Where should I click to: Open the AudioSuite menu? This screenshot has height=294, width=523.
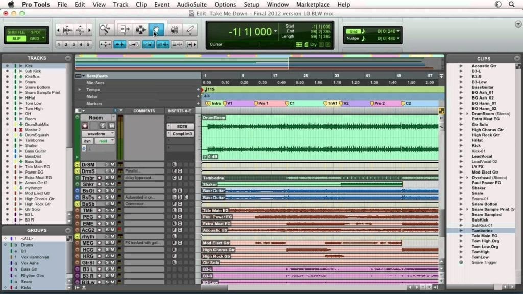tap(192, 4)
